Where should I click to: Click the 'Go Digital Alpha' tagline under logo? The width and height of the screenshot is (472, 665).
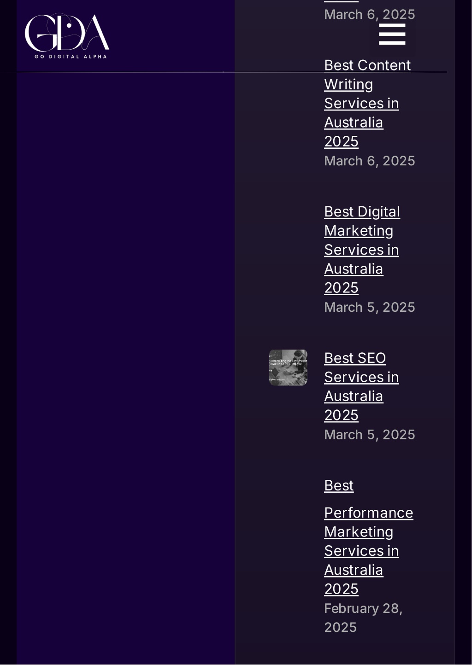point(71,57)
